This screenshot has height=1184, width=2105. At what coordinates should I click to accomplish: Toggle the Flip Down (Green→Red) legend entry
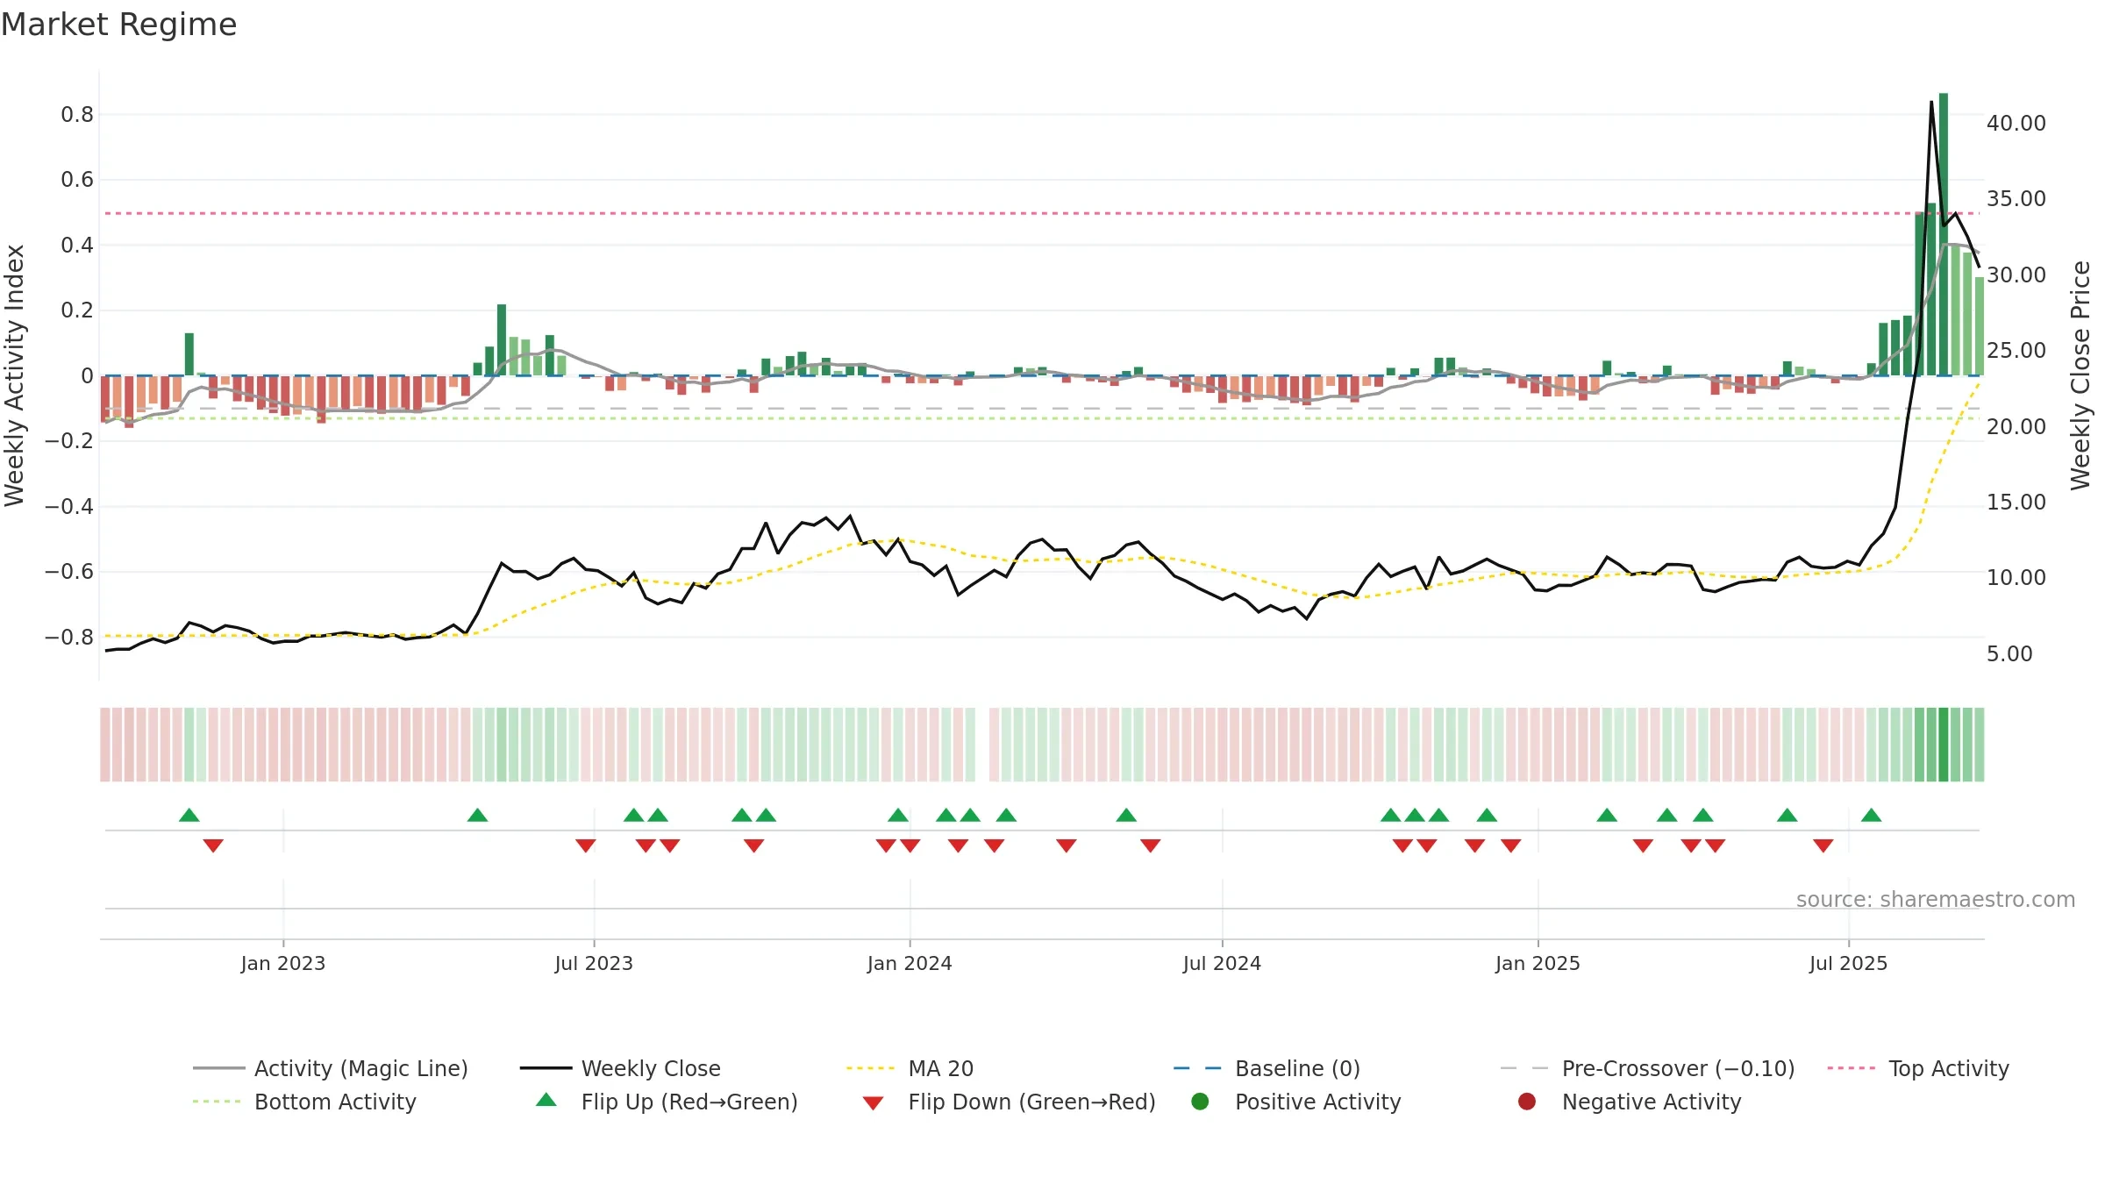click(x=1009, y=1102)
